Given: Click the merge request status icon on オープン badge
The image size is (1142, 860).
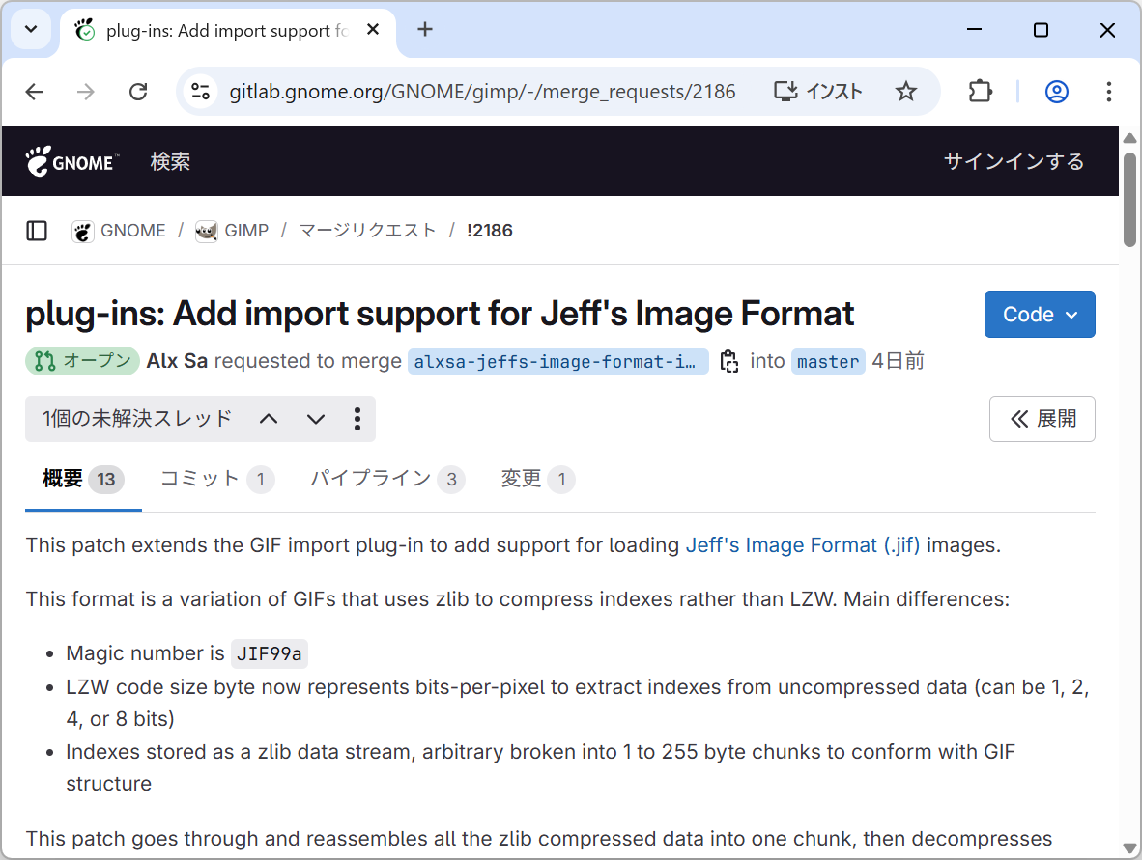Looking at the screenshot, I should 43,360.
